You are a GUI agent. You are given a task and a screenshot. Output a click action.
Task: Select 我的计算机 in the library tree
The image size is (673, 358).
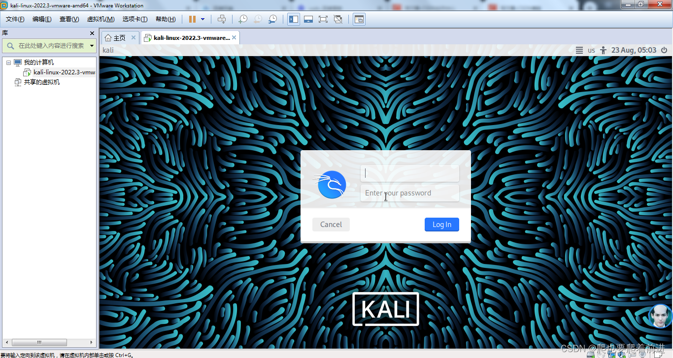(39, 63)
